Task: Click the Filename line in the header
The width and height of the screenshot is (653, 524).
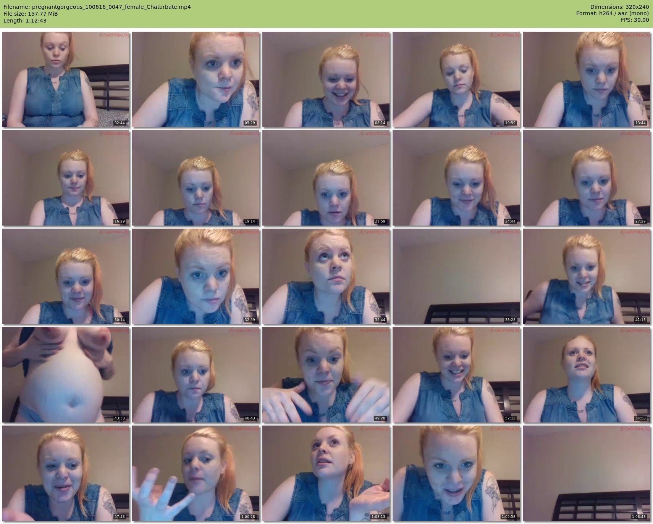Action: [97, 7]
